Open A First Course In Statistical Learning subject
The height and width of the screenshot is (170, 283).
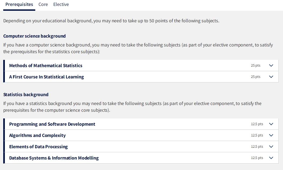point(47,77)
